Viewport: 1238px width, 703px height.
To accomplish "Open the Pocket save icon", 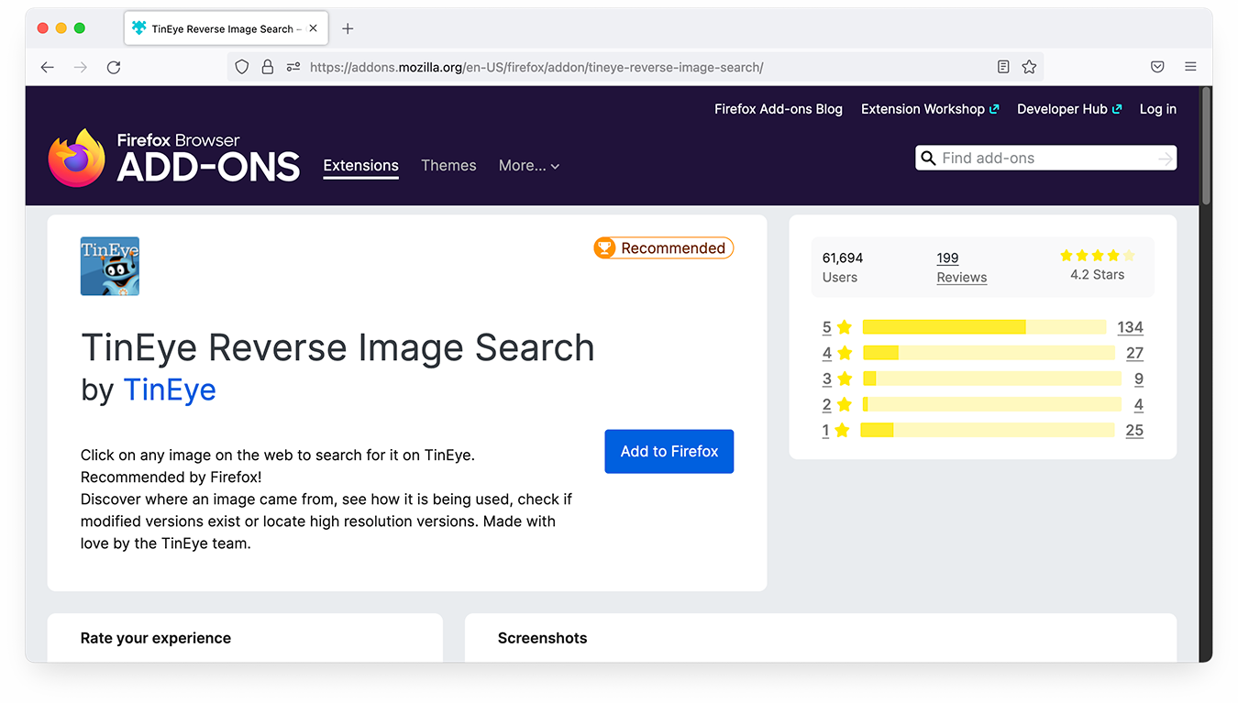I will click(1157, 67).
